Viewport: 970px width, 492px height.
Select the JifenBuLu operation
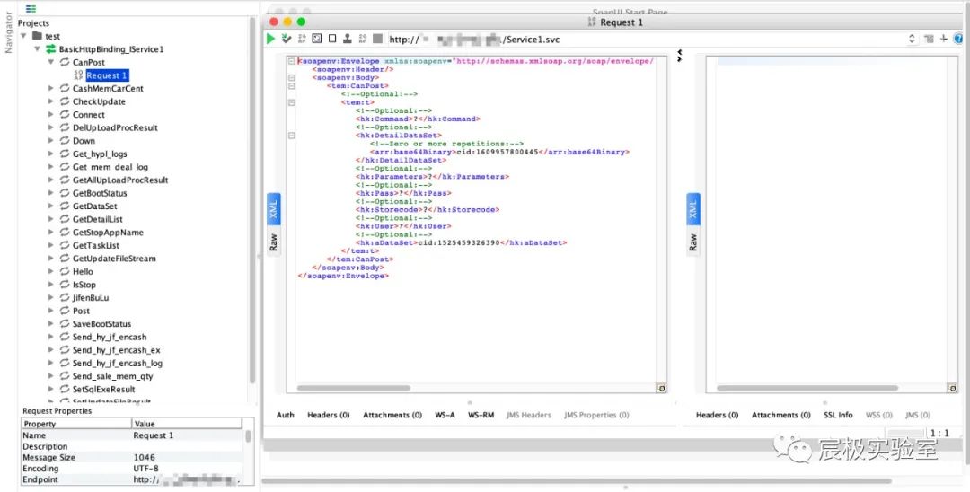click(x=91, y=297)
